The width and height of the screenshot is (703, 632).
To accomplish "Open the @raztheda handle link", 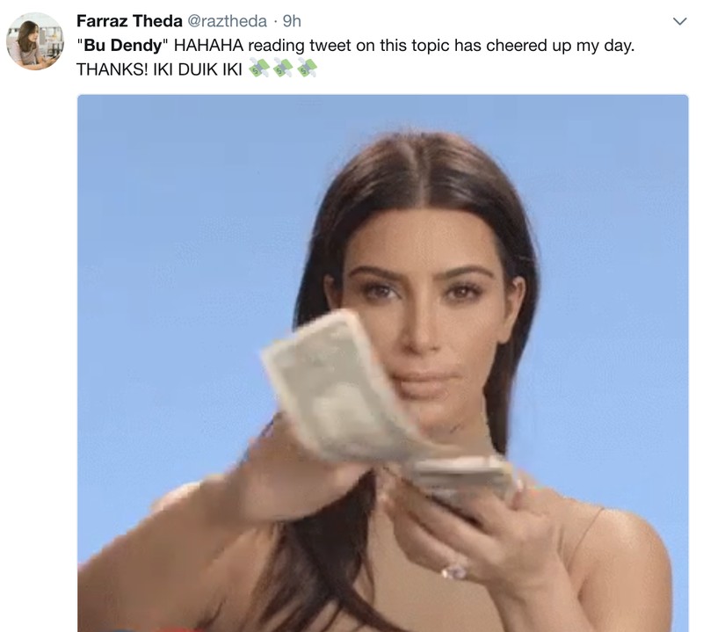I will (x=227, y=21).
